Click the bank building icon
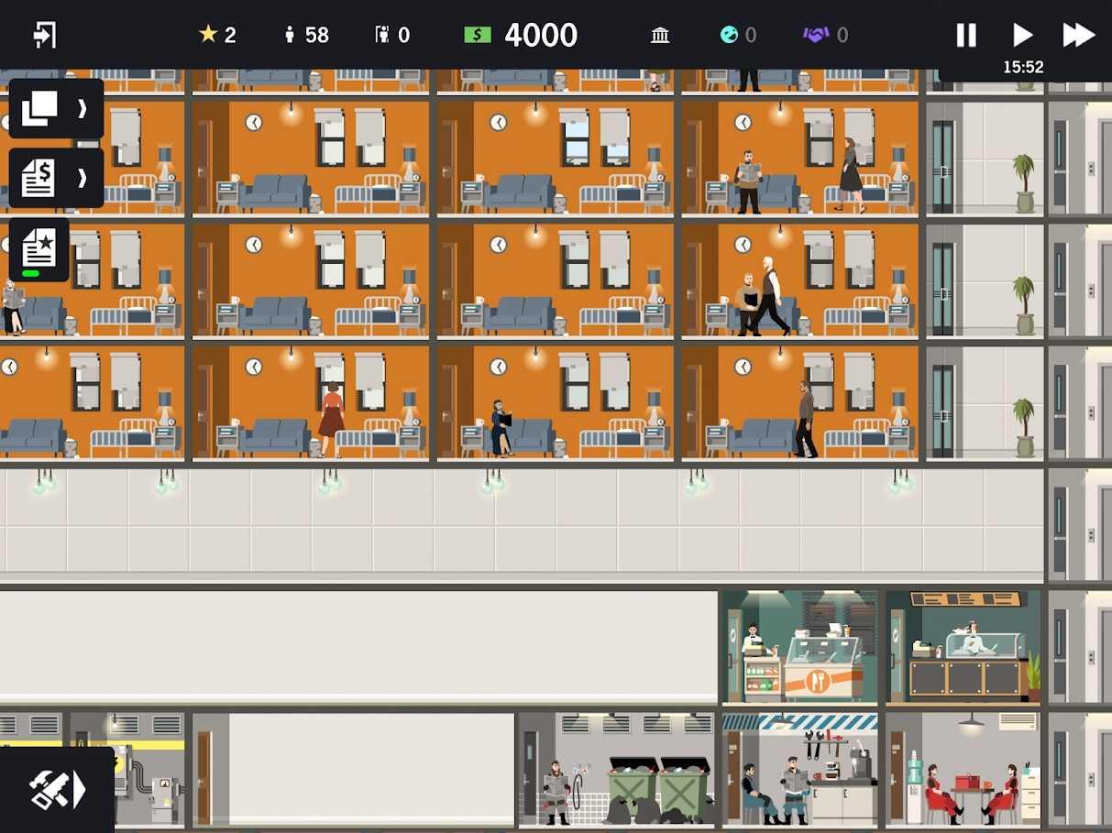 [660, 35]
